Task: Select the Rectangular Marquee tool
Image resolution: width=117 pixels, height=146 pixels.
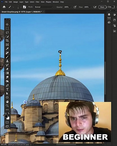Action: [x=7, y=28]
